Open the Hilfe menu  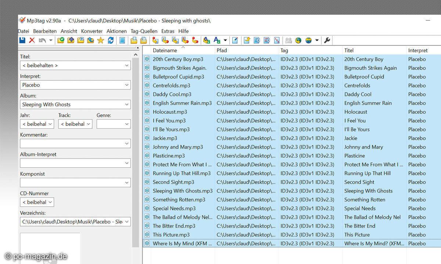point(183,31)
